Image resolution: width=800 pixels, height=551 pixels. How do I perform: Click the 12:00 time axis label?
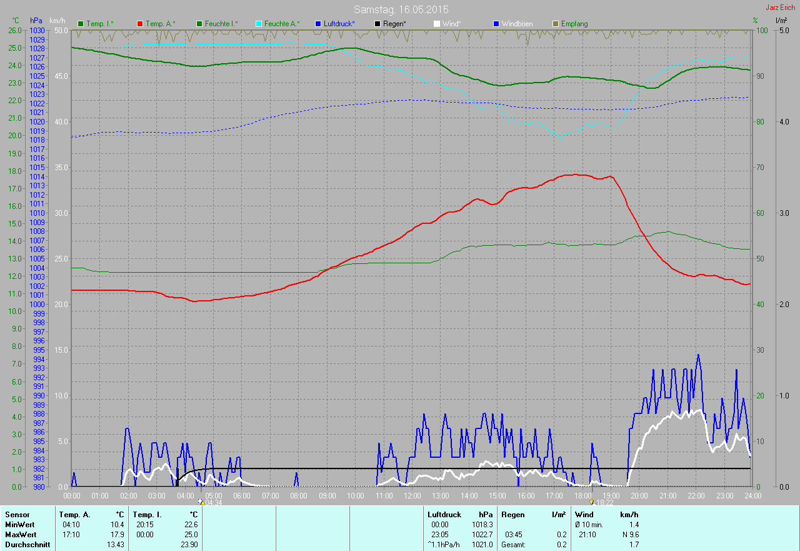[x=412, y=496]
